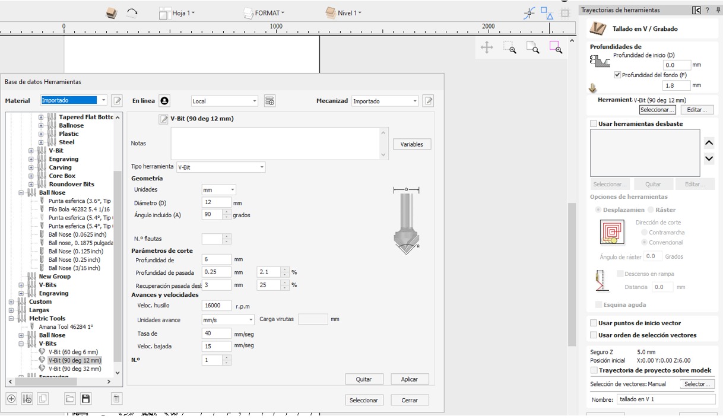Open the Material Importado dropdown
Image resolution: width=723 pixels, height=419 pixels.
103,100
